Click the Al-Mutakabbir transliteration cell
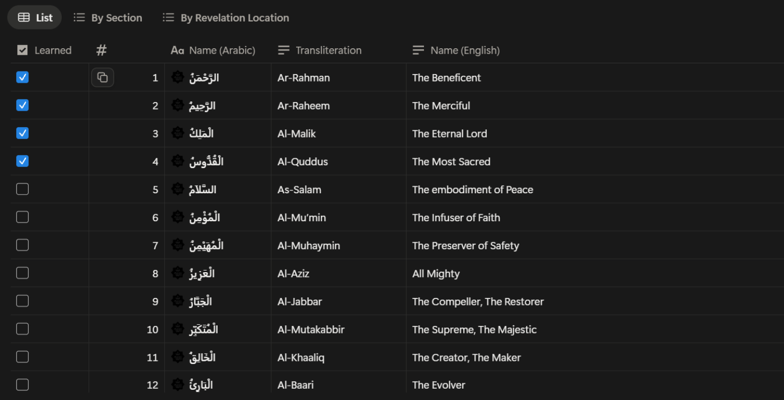The width and height of the screenshot is (784, 400). pyautogui.click(x=311, y=330)
